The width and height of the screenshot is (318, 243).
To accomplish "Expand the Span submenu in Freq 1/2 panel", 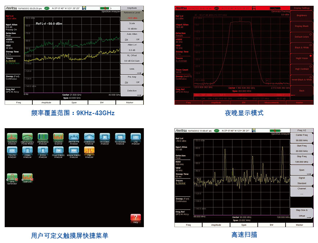I will [x=302, y=170].
